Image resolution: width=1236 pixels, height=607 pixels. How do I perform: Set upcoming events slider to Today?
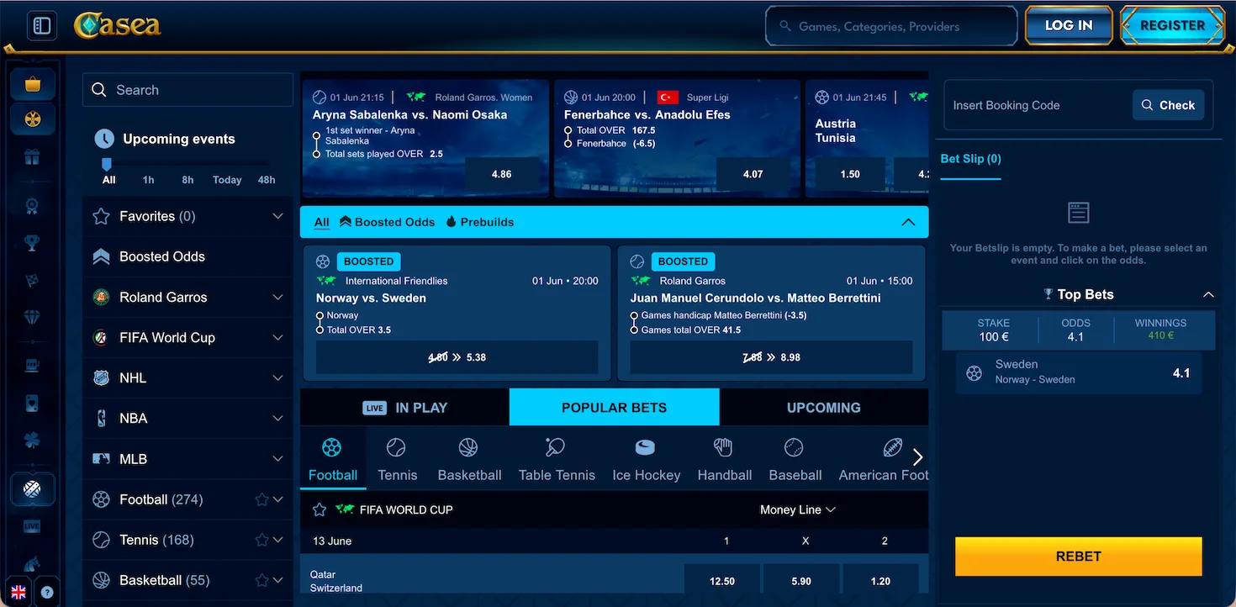pos(227,180)
